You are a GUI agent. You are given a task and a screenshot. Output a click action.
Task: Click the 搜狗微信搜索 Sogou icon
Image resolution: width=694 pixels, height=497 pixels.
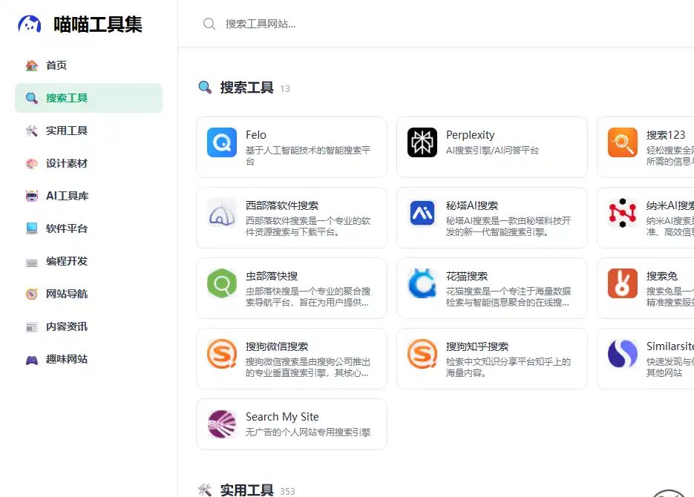(x=222, y=354)
